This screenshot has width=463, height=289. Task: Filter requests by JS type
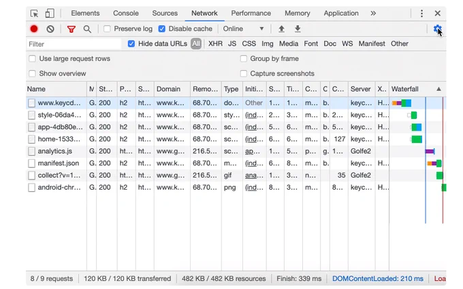232,44
